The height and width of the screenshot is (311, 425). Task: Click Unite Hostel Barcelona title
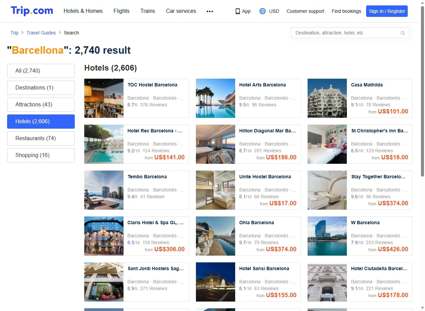(265, 177)
